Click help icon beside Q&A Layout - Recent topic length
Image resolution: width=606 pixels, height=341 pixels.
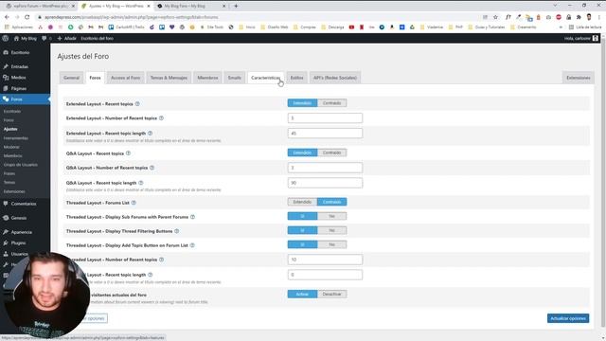[x=141, y=183]
